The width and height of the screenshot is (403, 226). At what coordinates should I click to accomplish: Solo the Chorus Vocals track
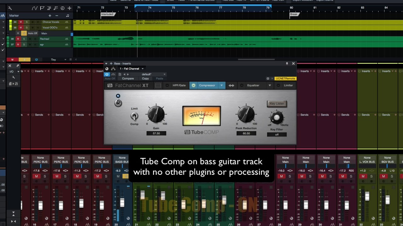(26, 22)
